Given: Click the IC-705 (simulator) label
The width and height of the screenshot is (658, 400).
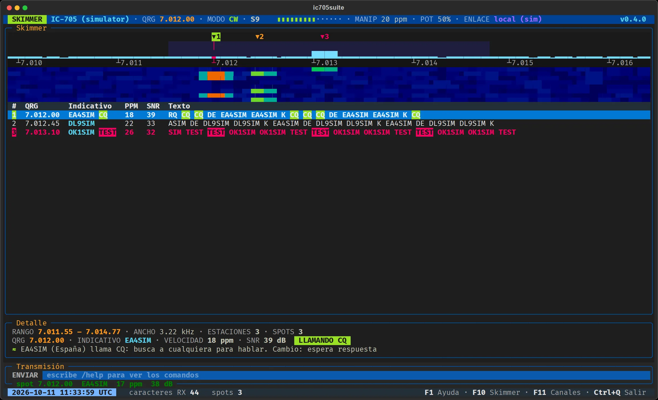Looking at the screenshot, I should tap(90, 19).
